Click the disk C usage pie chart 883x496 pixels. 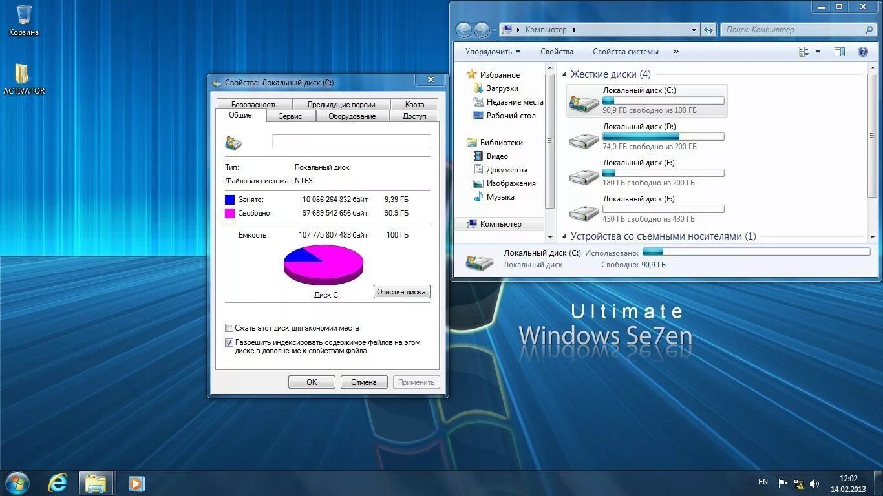click(323, 265)
